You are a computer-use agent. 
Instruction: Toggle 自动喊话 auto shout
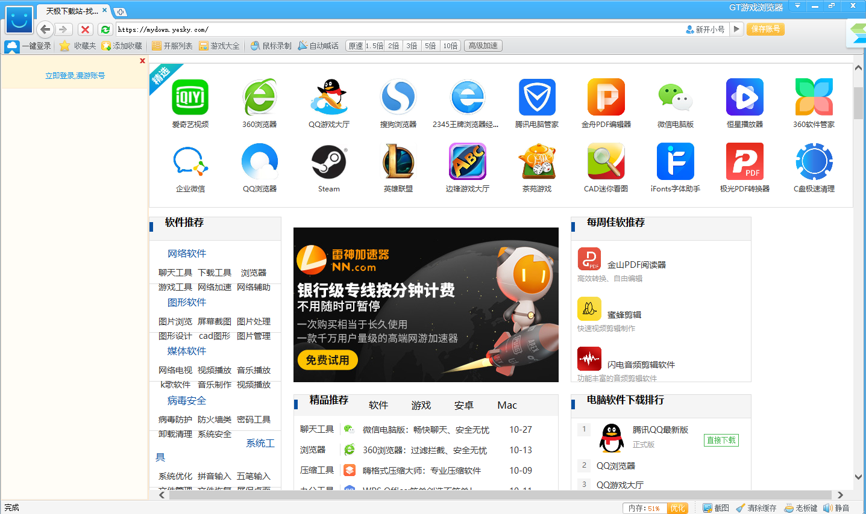pyautogui.click(x=318, y=46)
